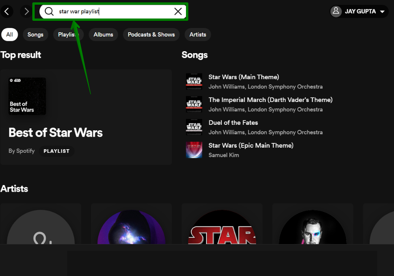
Task: Expand the JAY GUPTA account dropdown arrow
Action: pyautogui.click(x=382, y=11)
